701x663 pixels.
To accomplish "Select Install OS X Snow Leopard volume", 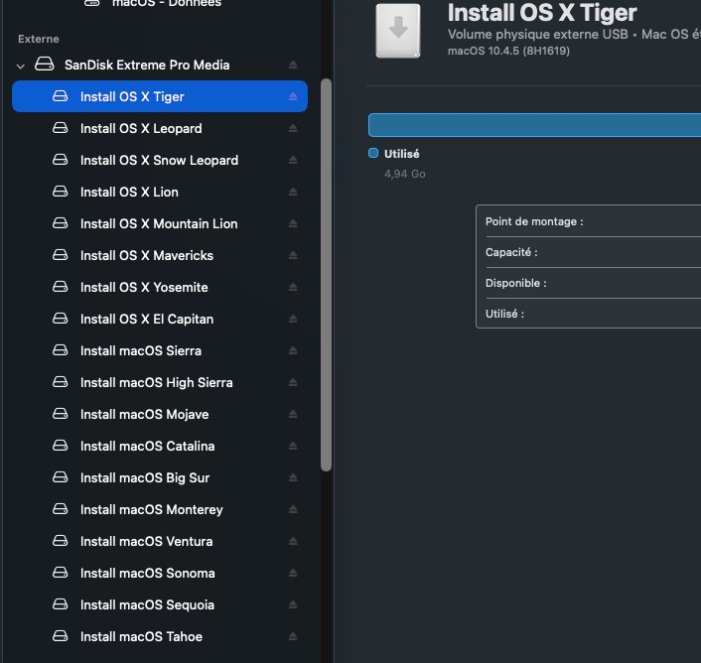I will [160, 160].
